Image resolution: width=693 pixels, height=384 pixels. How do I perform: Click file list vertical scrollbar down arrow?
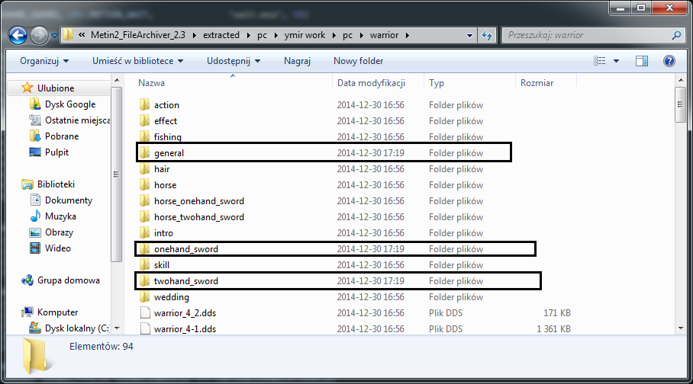(681, 328)
